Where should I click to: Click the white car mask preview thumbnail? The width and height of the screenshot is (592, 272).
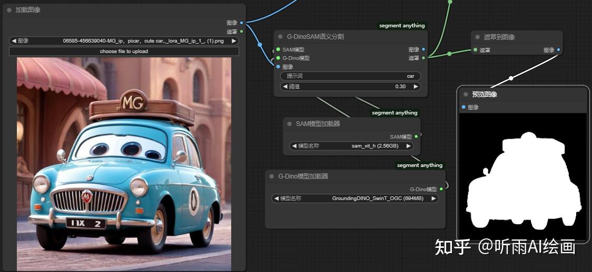point(524,176)
